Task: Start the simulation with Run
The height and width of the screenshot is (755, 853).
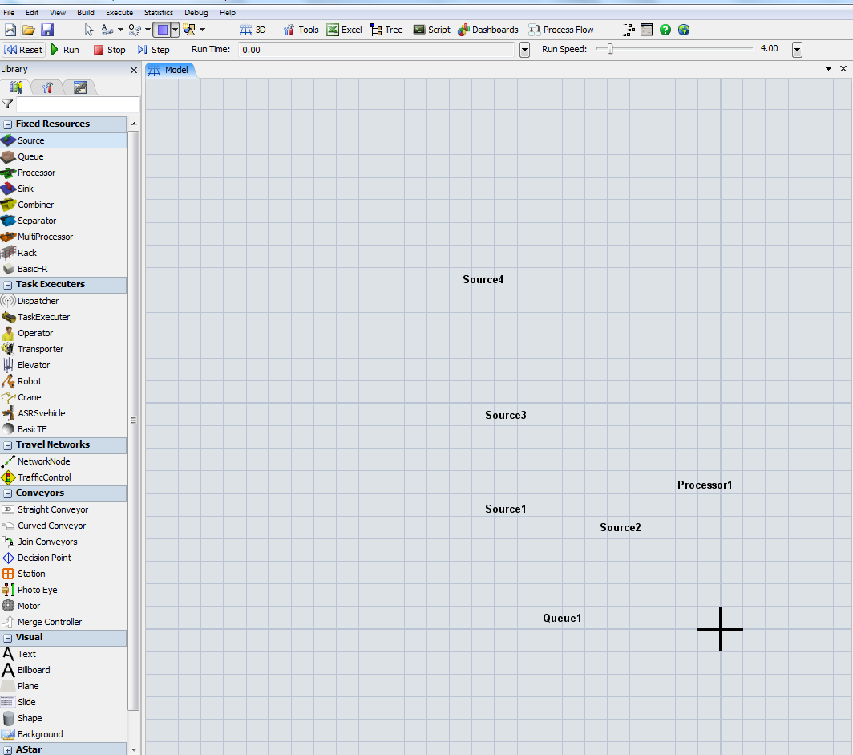Action: click(x=65, y=50)
